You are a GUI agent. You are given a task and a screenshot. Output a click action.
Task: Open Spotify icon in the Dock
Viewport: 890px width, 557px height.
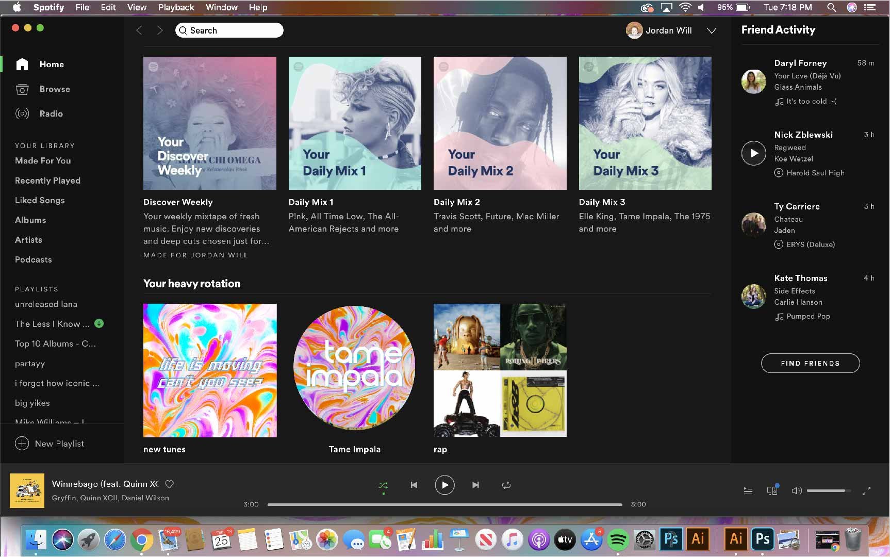coord(618,540)
